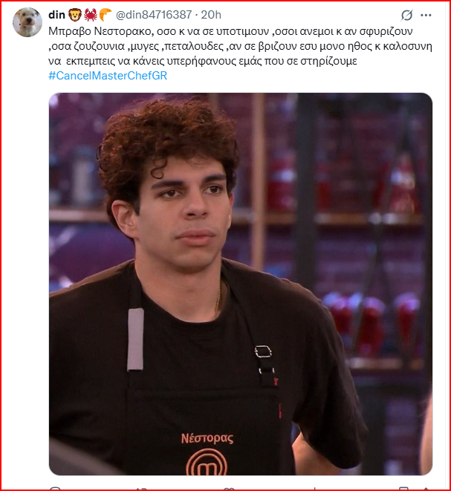Open the 20h timestamp link
The image size is (451, 491).
coord(211,15)
